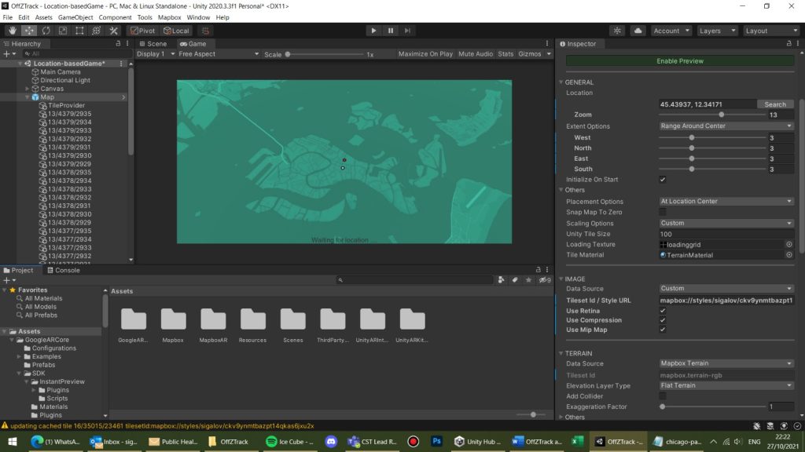Open the Account button menu
This screenshot has width=805, height=452.
point(671,31)
